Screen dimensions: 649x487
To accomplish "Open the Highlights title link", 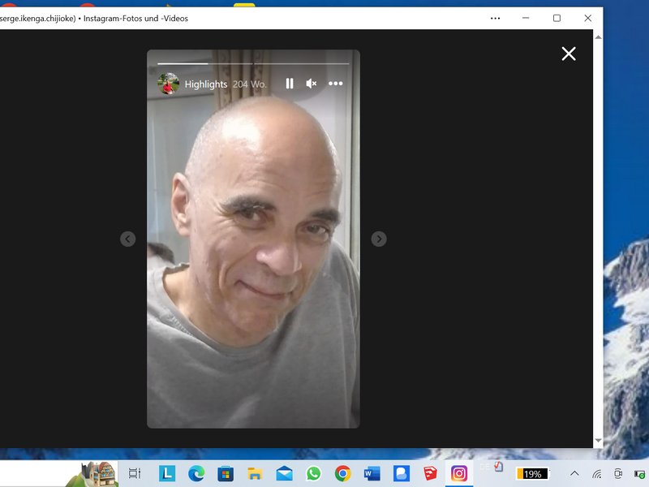I will click(206, 84).
